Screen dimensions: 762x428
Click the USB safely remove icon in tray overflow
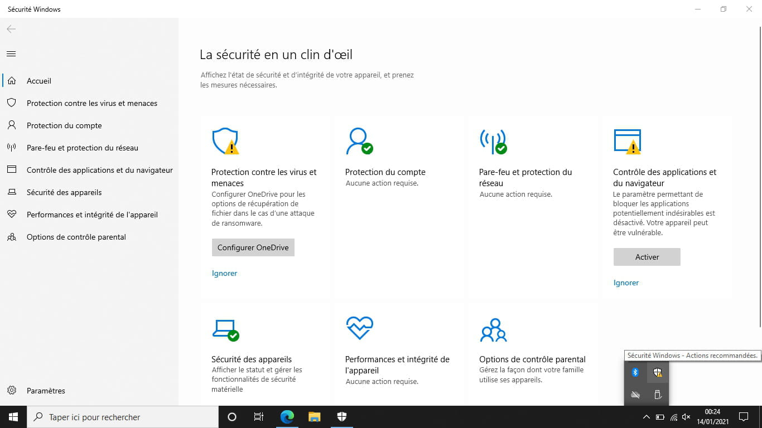(657, 395)
